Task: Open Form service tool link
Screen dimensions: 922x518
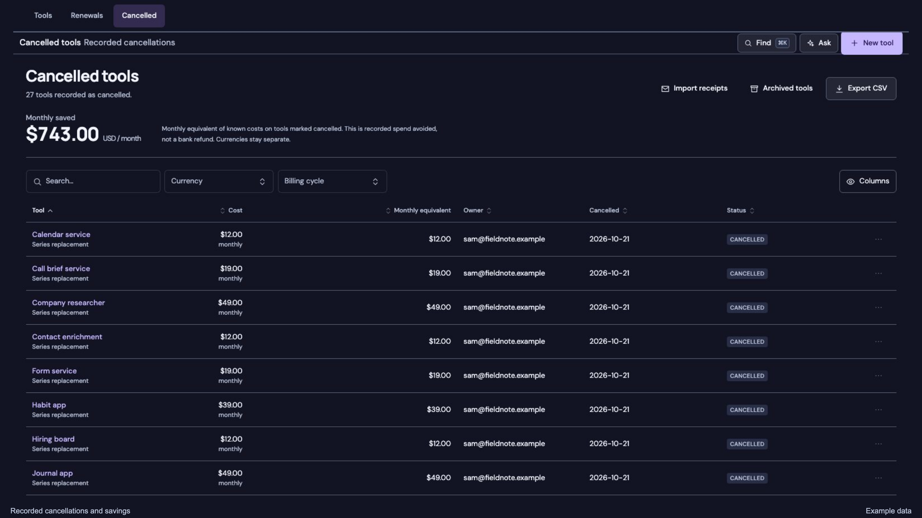Action: point(54,371)
